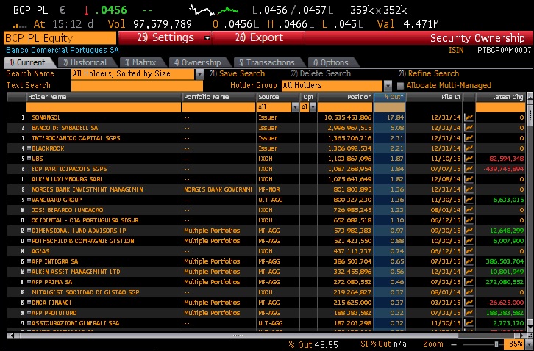The height and width of the screenshot is (351, 534).
Task: Open history chart icon for AFP PROFUTURO row
Action: click(x=469, y=313)
